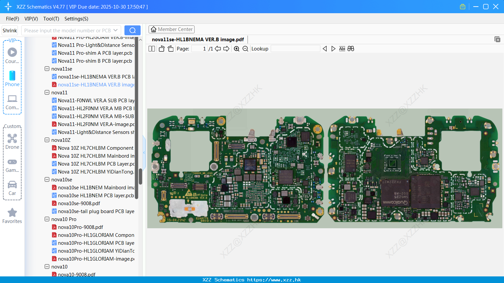Viewport: 504px width, 283px height.
Task: Open the Drone category
Action: click(x=12, y=141)
